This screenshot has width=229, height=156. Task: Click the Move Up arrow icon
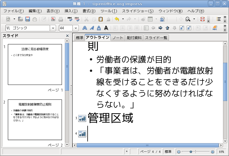tap(167, 28)
